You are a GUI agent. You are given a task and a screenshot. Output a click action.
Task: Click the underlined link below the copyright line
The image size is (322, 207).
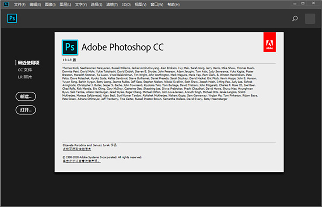click(x=82, y=161)
